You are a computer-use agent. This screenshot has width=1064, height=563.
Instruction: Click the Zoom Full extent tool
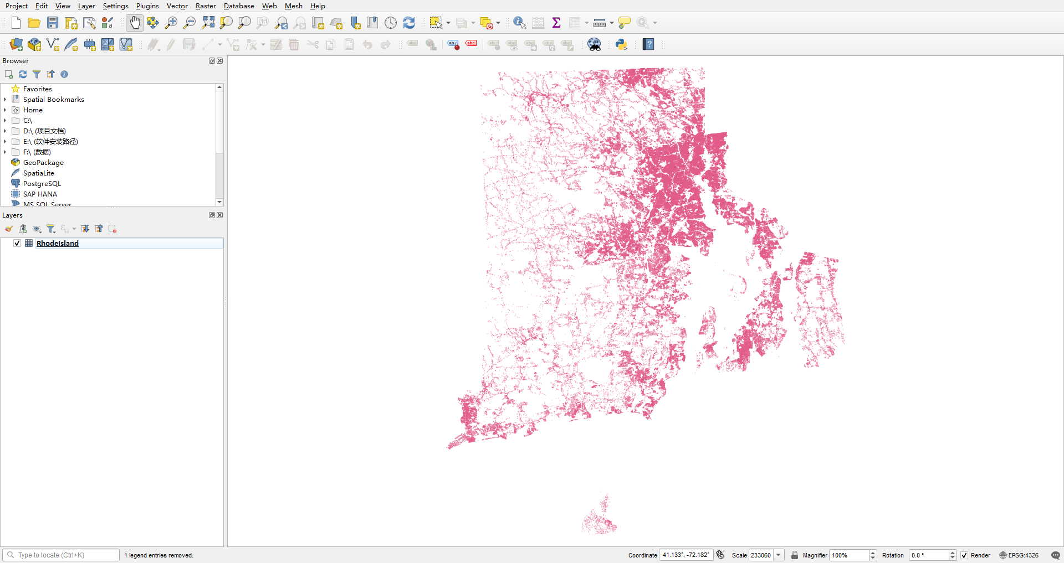tap(208, 23)
